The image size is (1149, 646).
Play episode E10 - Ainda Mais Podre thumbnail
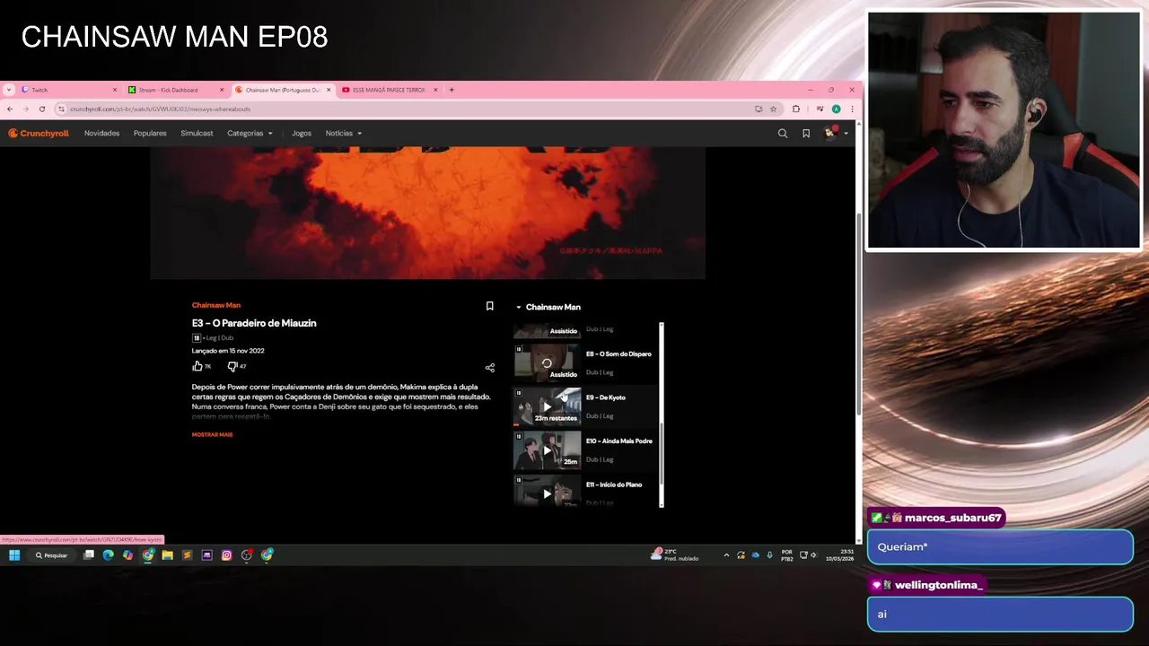click(547, 450)
